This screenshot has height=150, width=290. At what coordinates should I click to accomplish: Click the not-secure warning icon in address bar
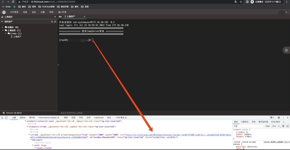pos(19,2)
